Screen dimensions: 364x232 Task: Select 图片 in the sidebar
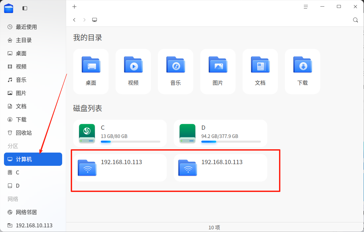[x=33, y=93]
